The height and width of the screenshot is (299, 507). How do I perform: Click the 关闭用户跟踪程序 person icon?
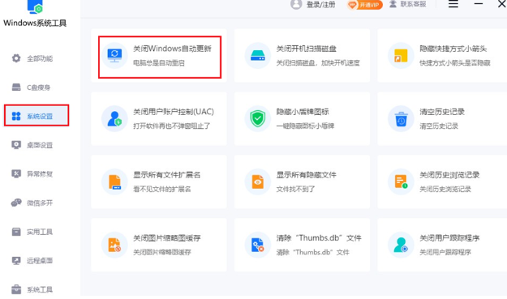point(401,245)
